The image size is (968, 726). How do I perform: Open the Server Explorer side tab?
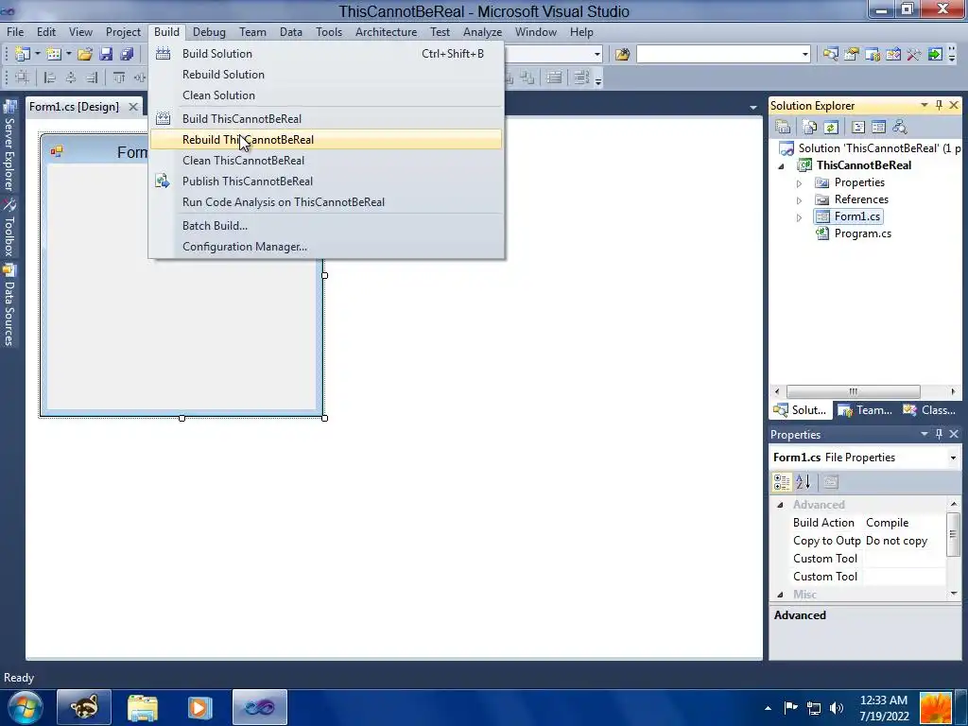point(9,145)
